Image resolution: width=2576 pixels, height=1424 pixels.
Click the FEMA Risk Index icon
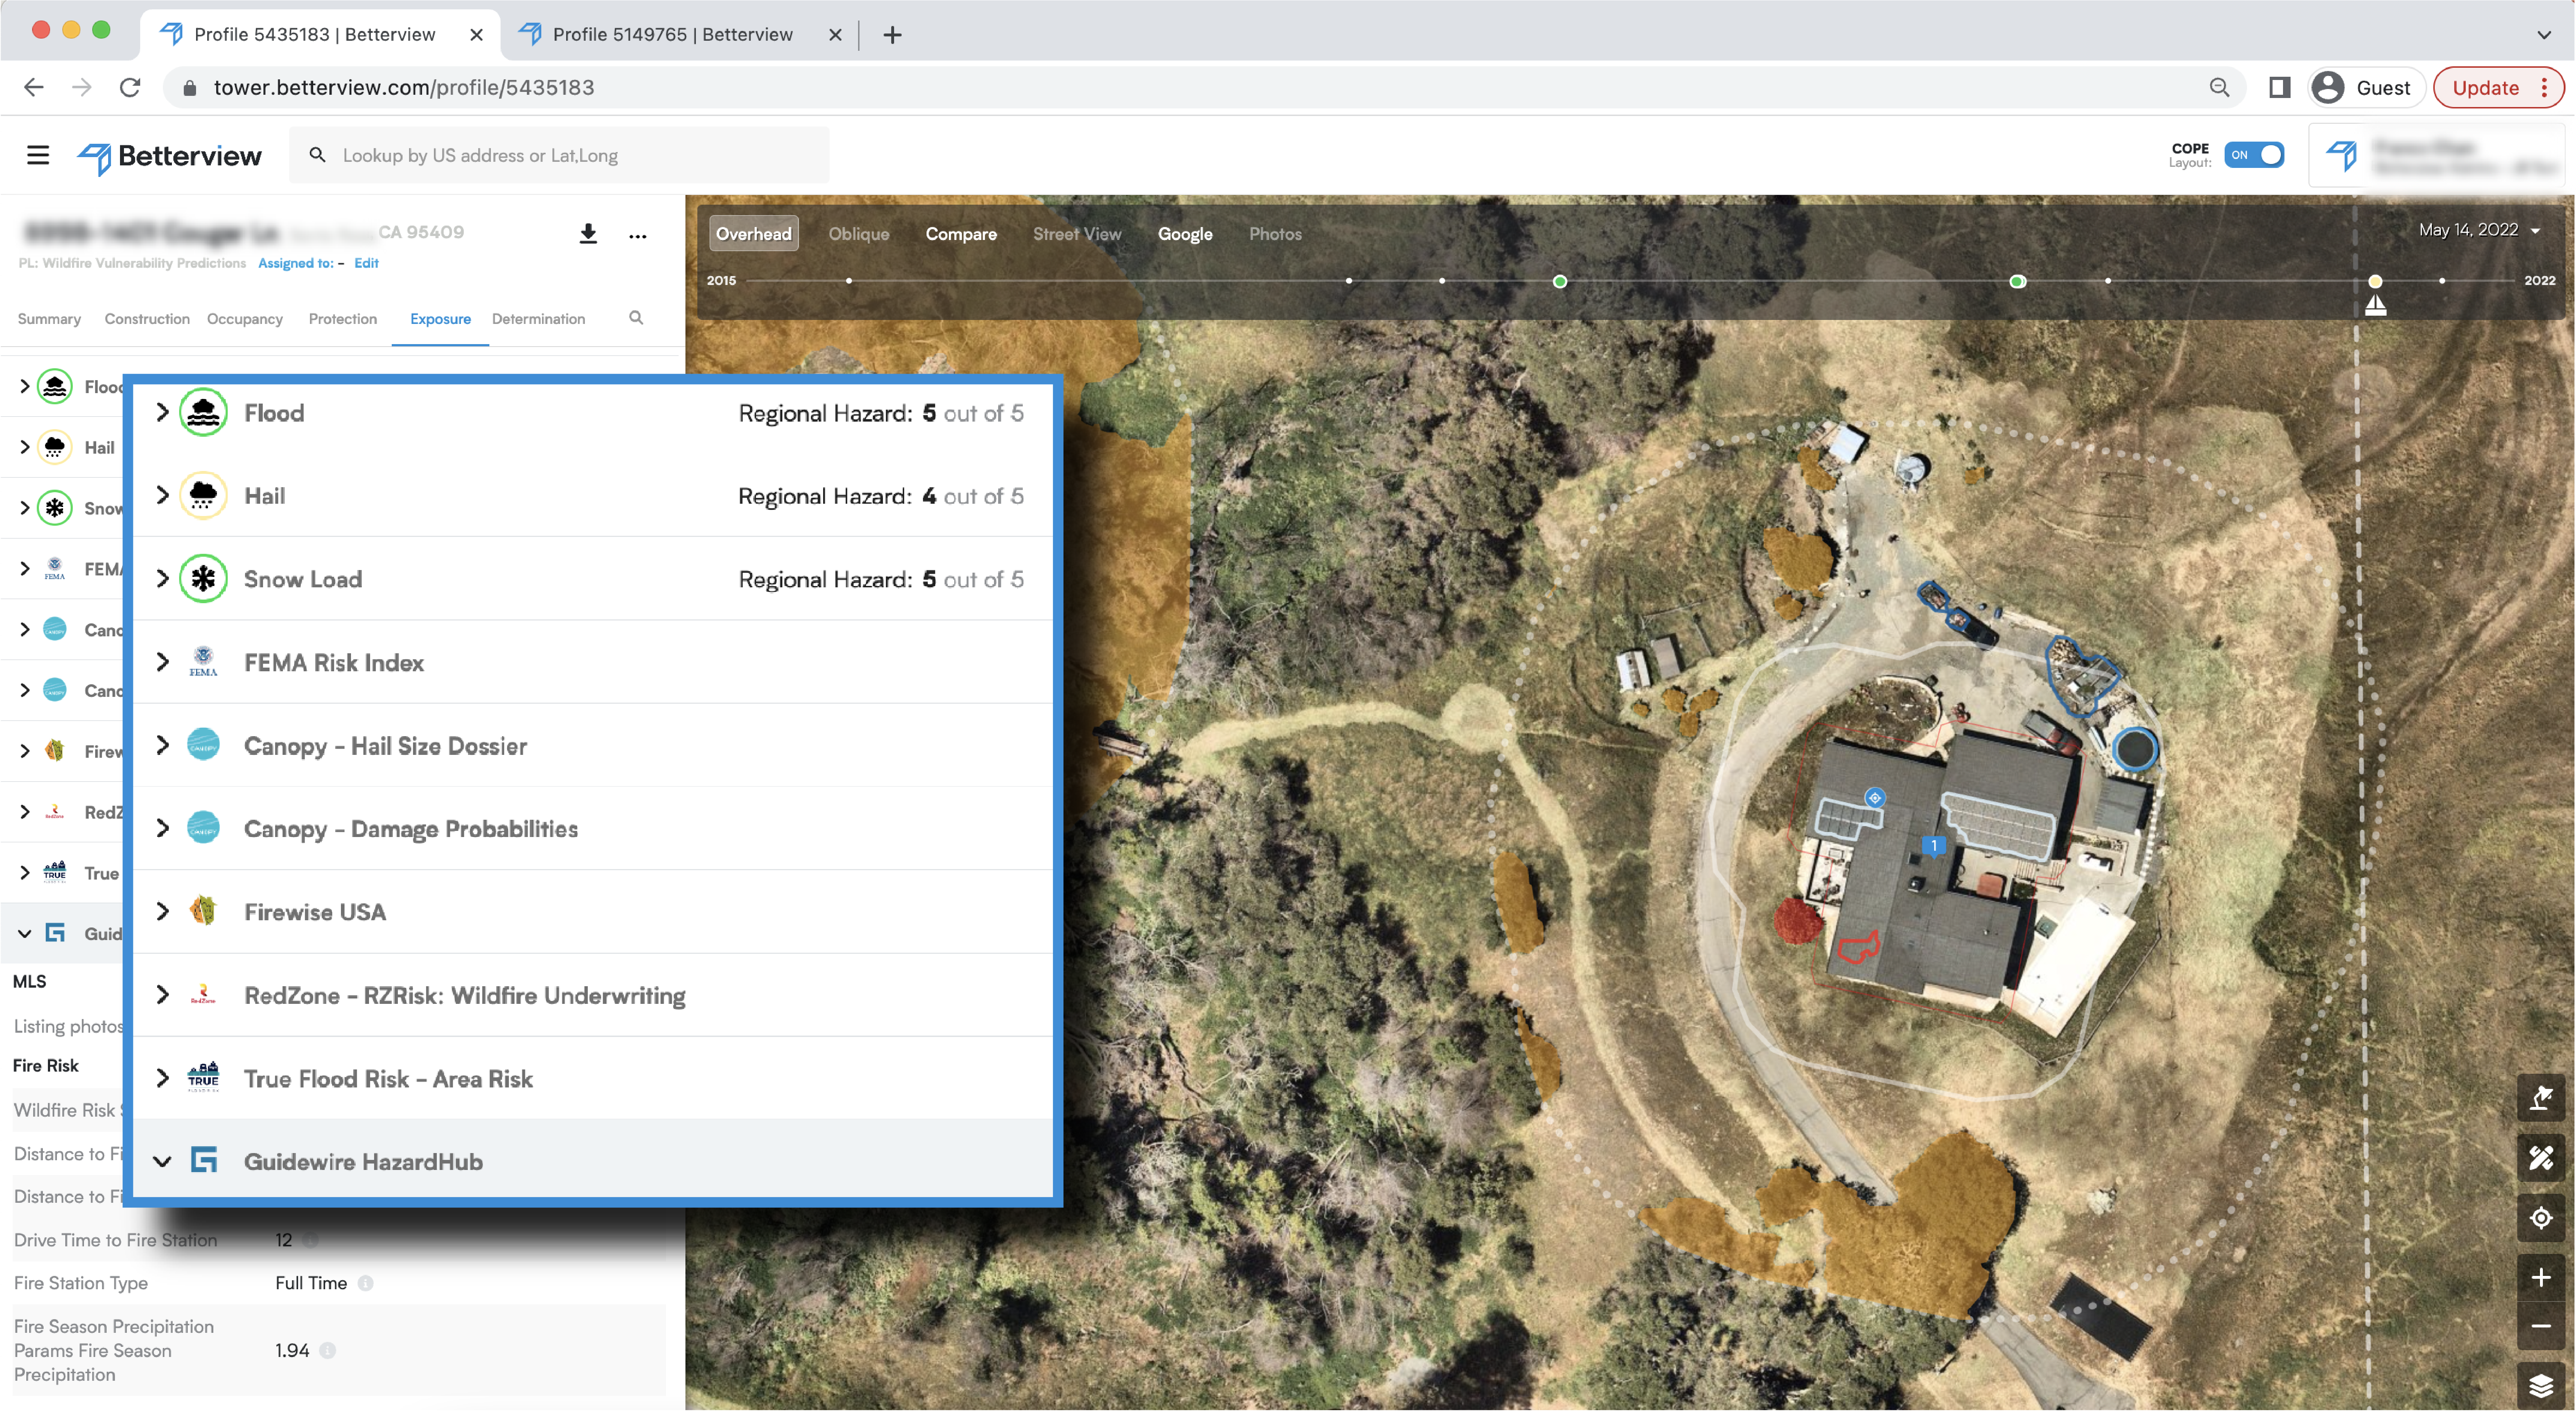point(203,663)
